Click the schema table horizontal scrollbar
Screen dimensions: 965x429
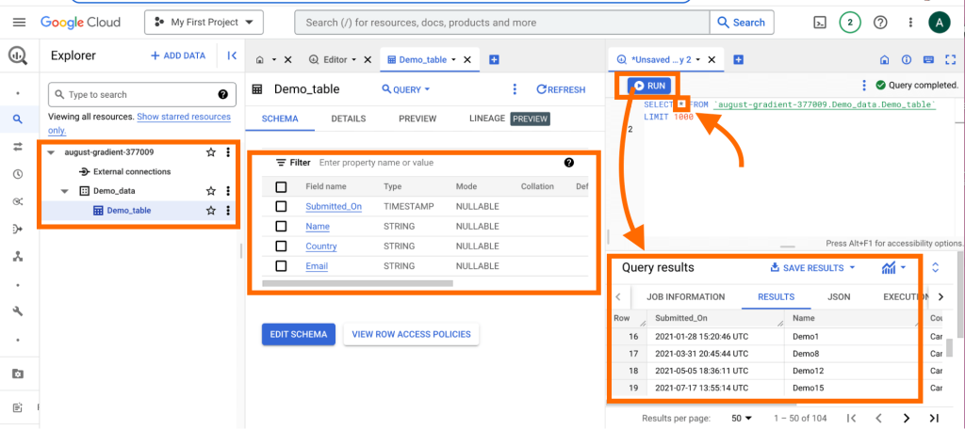click(357, 283)
